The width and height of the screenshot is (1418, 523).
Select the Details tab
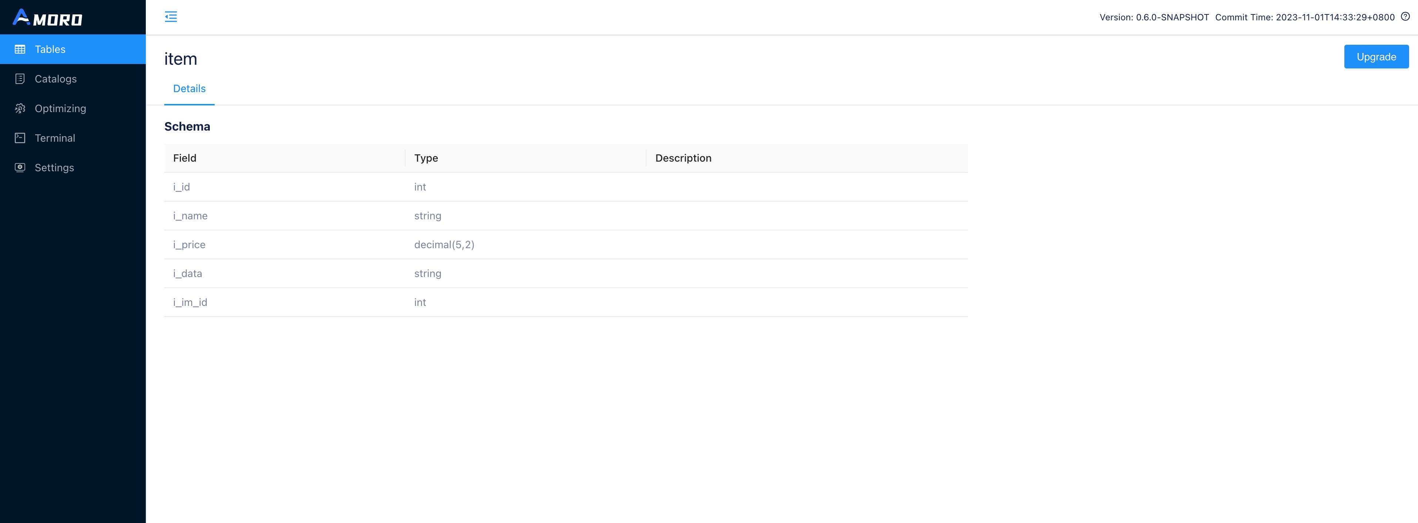pos(189,89)
